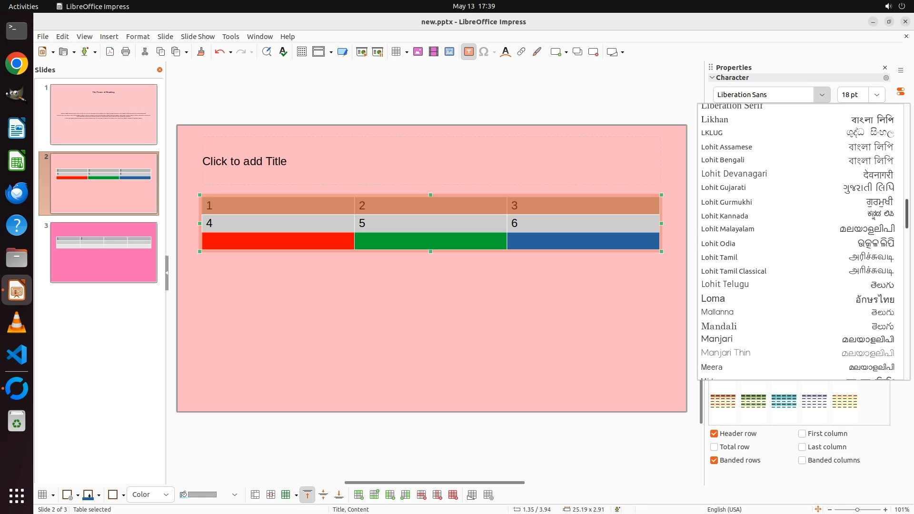Screen dimensions: 914x514
Task: Click the Merge Cells icon
Action: coord(255,495)
